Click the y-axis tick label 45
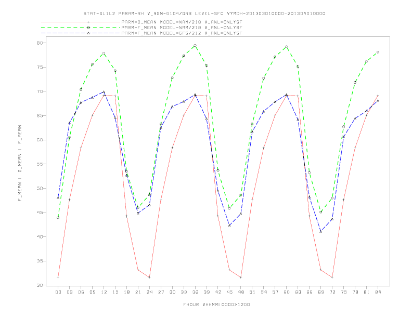 (x=40, y=213)
